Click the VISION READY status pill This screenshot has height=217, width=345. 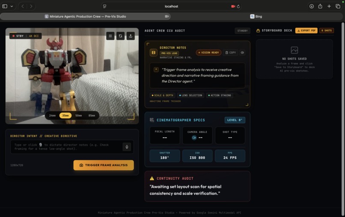point(208,53)
